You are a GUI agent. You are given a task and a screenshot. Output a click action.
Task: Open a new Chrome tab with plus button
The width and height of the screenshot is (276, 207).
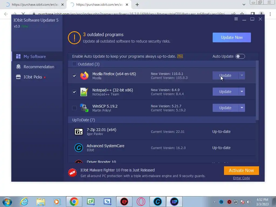(x=137, y=5)
